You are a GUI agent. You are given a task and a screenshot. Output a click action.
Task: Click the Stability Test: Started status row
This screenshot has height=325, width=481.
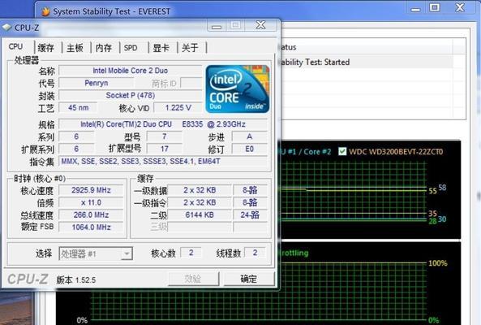pos(367,62)
